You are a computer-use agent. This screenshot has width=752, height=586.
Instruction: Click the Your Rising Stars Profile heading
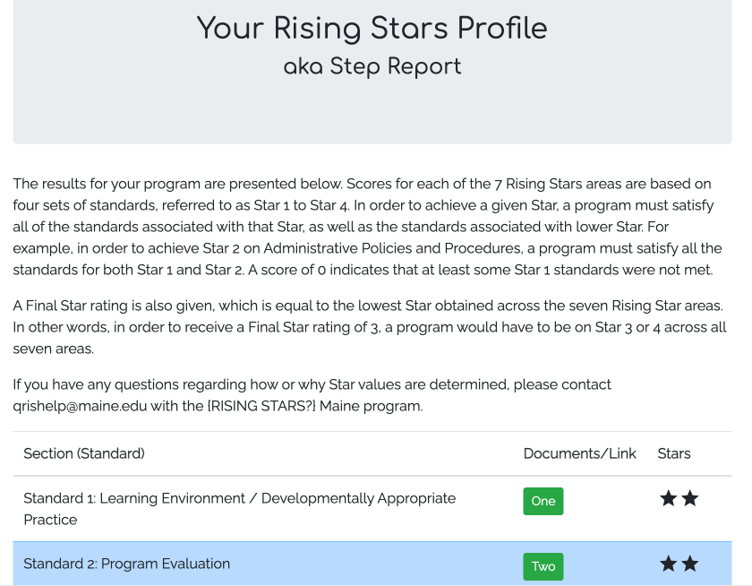pyautogui.click(x=372, y=29)
